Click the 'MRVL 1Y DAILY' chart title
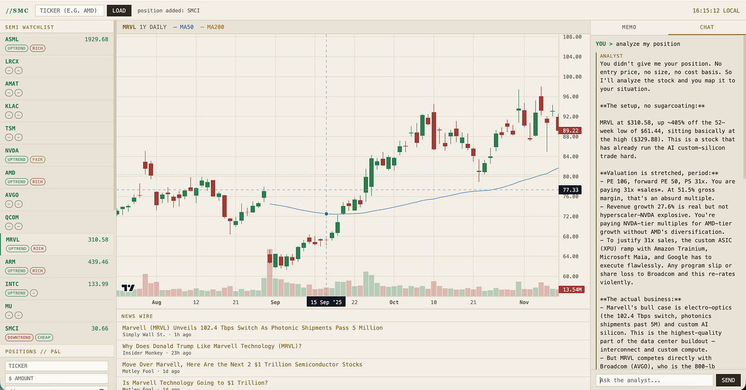 click(144, 27)
